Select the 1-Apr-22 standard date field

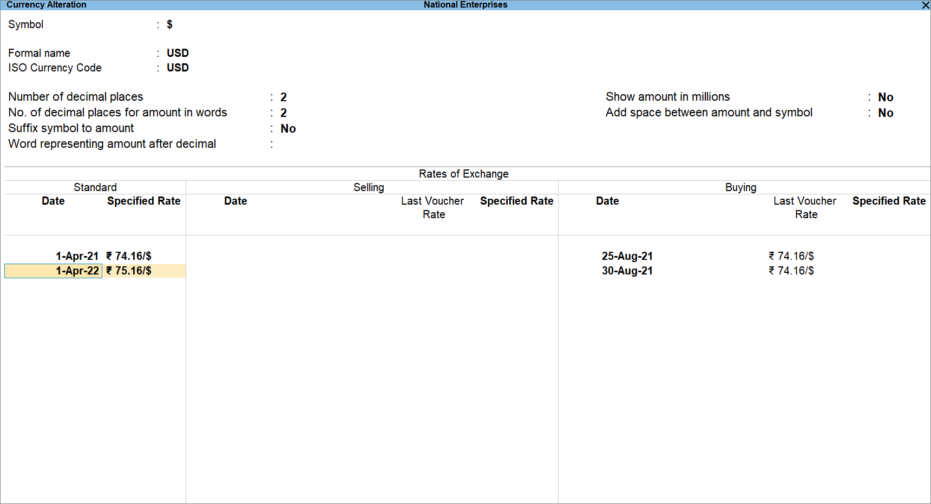(x=54, y=271)
